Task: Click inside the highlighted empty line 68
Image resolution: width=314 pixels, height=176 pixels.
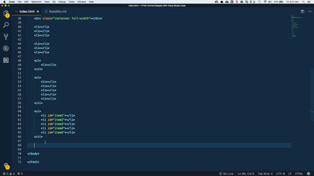Action: 159,145
